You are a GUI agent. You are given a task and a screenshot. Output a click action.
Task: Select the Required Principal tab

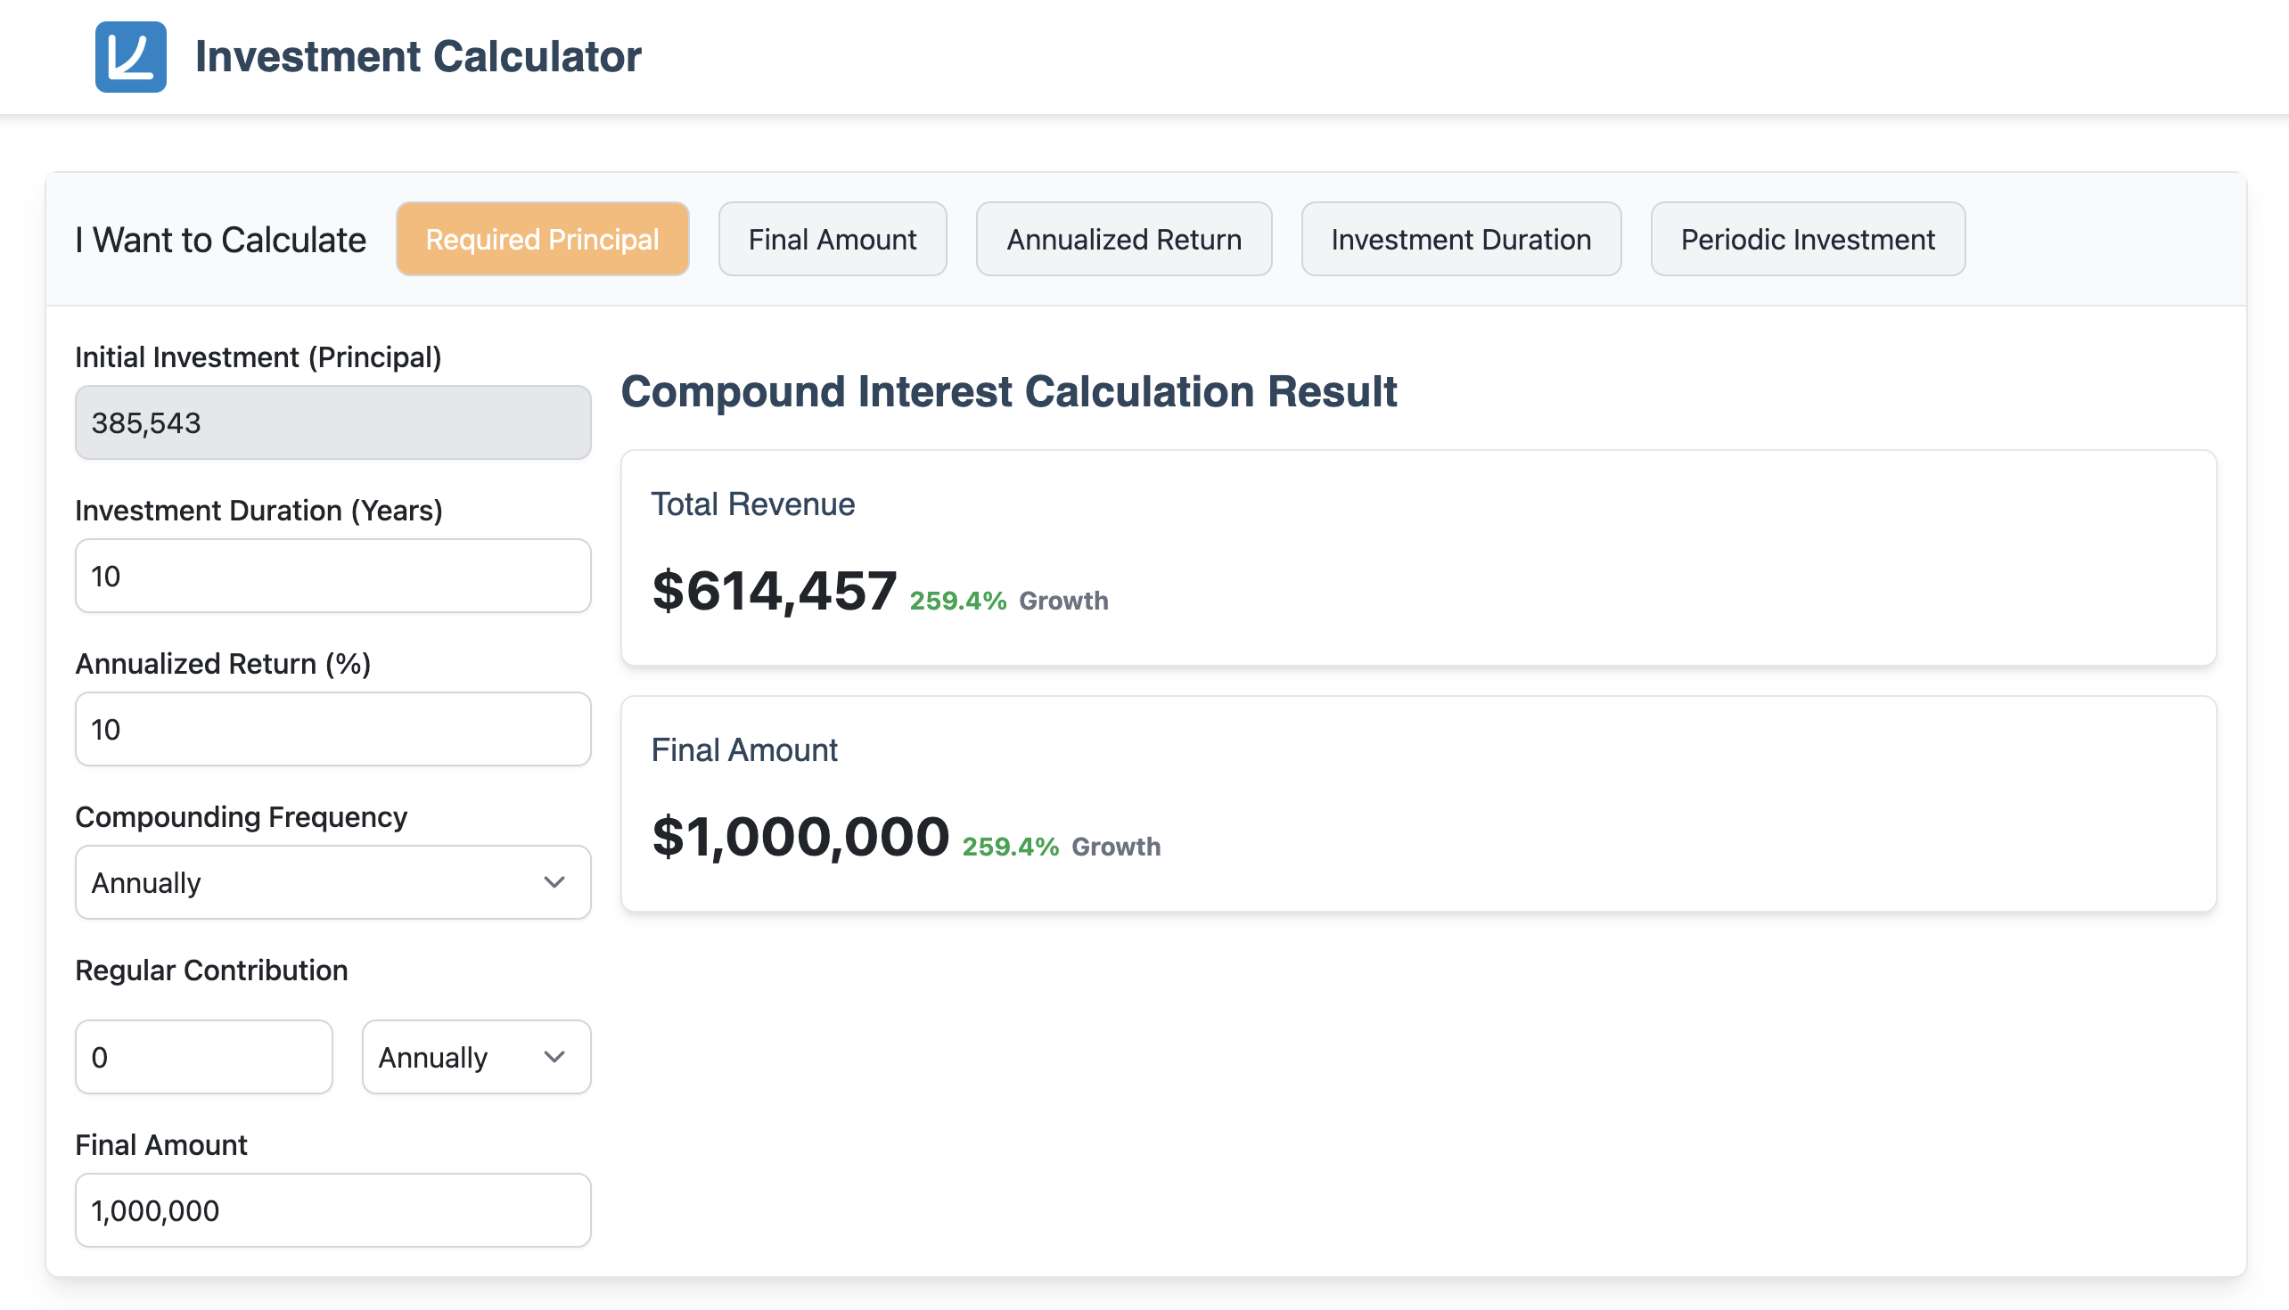coord(542,240)
